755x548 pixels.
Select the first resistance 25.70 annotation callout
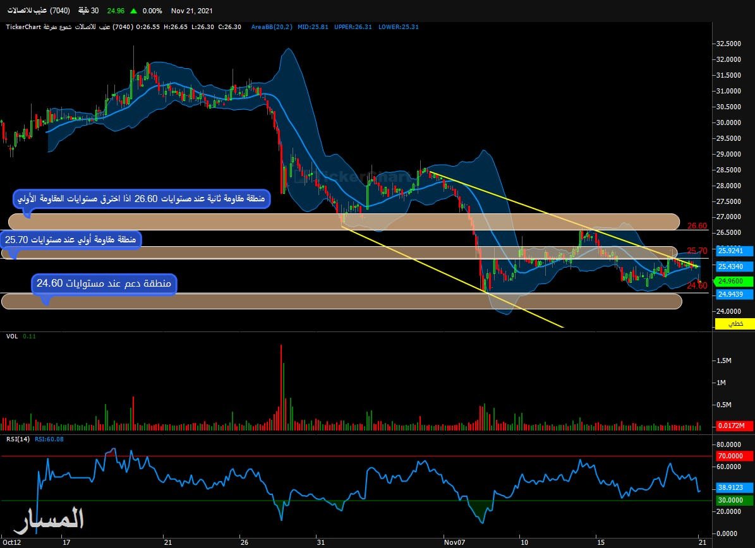(x=71, y=240)
